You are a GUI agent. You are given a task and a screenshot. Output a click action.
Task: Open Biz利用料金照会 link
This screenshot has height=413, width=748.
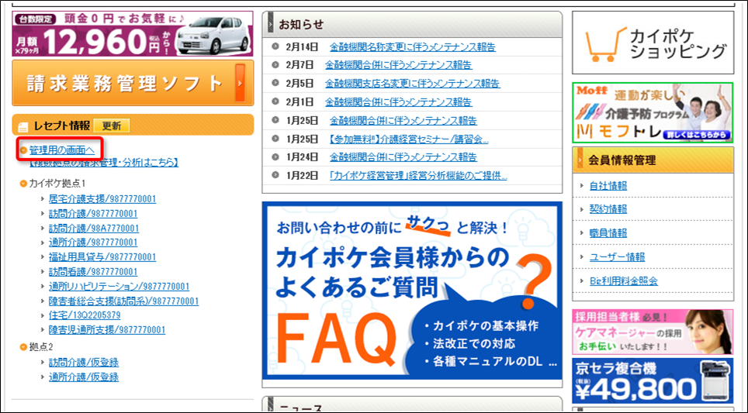click(x=624, y=281)
